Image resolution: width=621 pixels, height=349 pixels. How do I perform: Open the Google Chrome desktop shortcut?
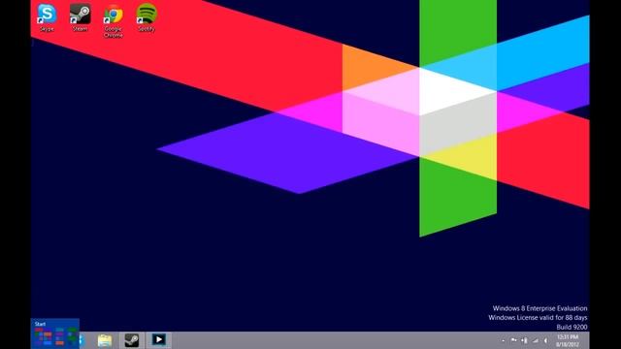(114, 20)
